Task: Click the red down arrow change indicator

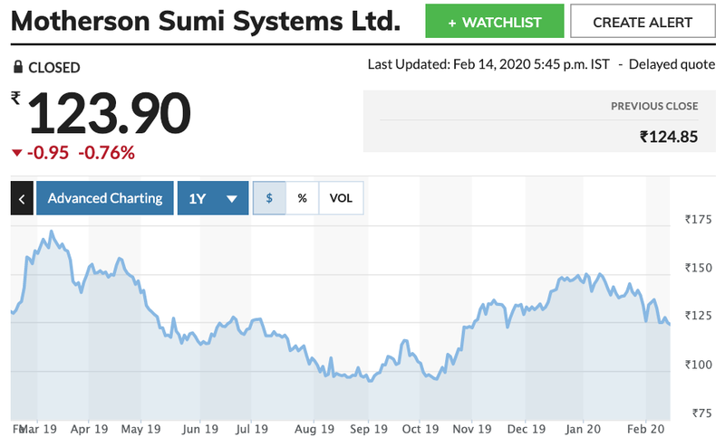Action: pyautogui.click(x=16, y=153)
